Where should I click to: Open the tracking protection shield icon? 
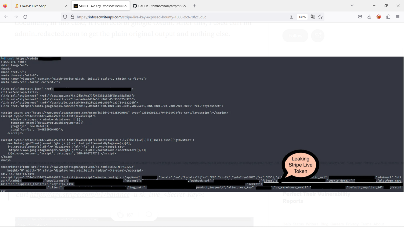point(65,17)
